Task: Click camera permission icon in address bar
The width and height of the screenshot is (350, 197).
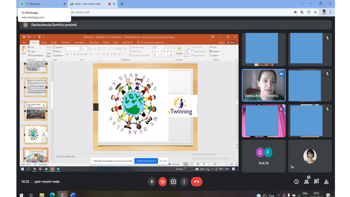Action: [295, 12]
